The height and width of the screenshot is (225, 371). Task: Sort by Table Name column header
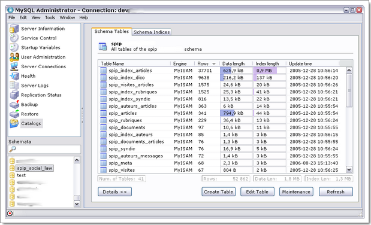(x=134, y=63)
